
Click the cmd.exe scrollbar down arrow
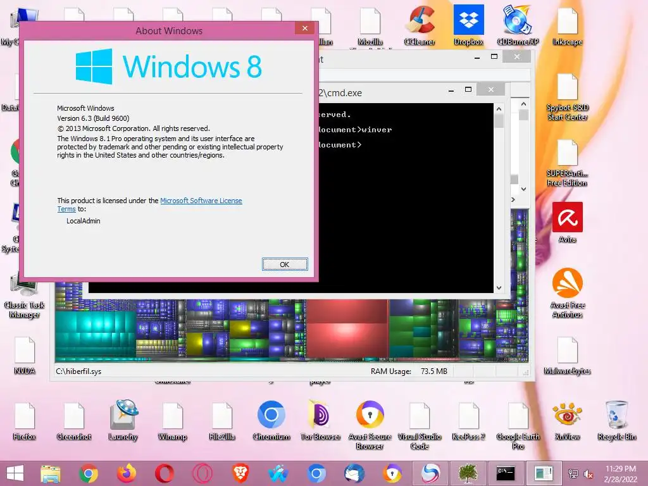(x=499, y=288)
